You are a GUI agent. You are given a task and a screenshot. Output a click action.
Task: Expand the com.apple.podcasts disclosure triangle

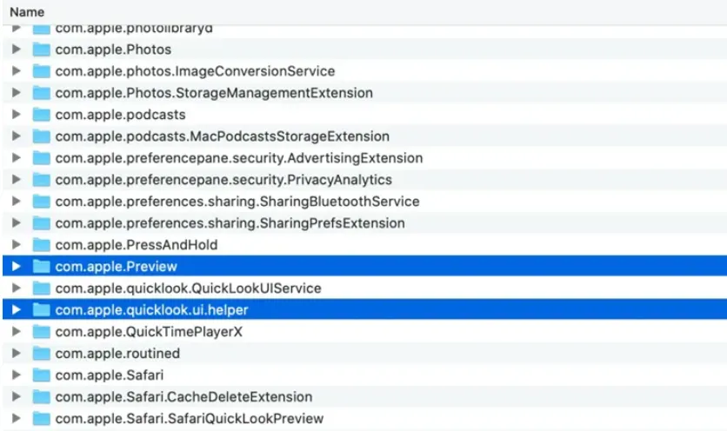coord(17,115)
